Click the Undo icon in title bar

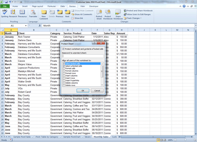pos(10,2)
